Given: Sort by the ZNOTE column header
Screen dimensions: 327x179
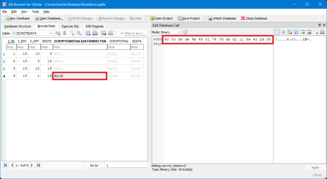Looking at the screenshot, I should coord(47,41).
